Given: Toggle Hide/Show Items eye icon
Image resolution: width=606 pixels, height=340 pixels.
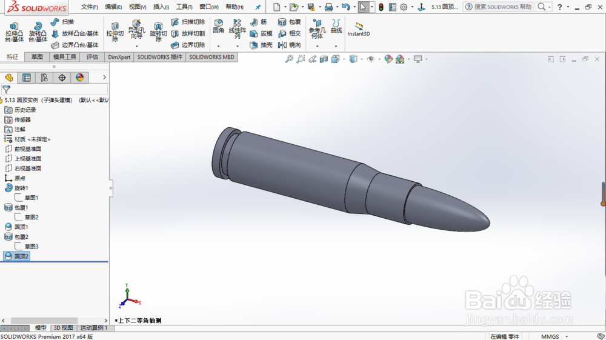Looking at the screenshot, I should [x=371, y=59].
